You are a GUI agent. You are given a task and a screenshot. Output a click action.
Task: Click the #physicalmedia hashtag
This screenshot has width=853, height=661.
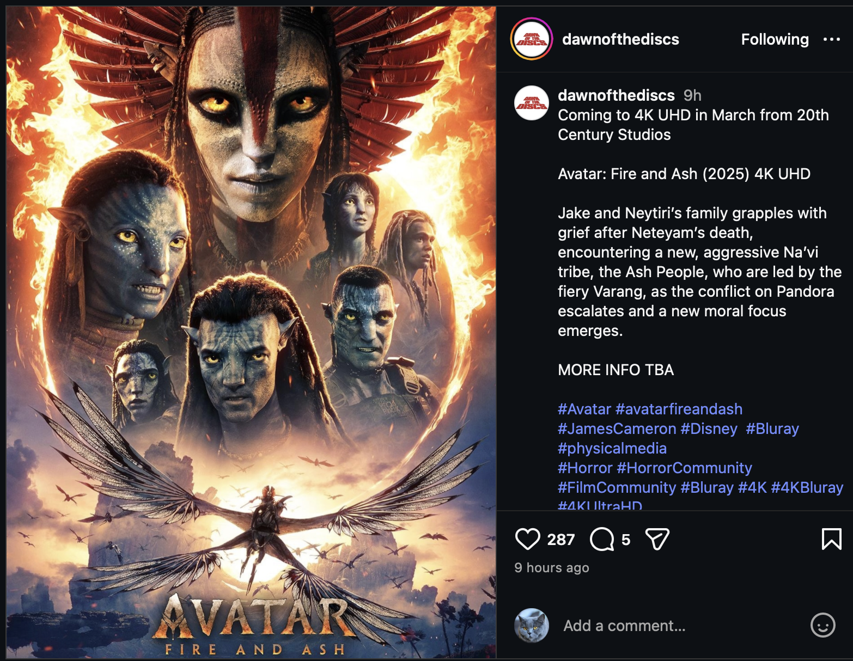coord(612,448)
